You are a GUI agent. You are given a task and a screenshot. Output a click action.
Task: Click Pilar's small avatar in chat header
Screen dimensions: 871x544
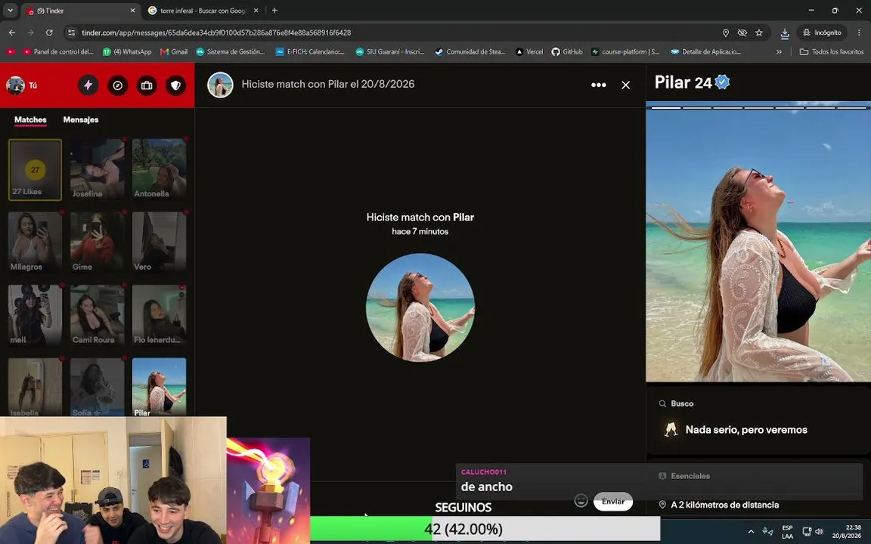point(220,85)
